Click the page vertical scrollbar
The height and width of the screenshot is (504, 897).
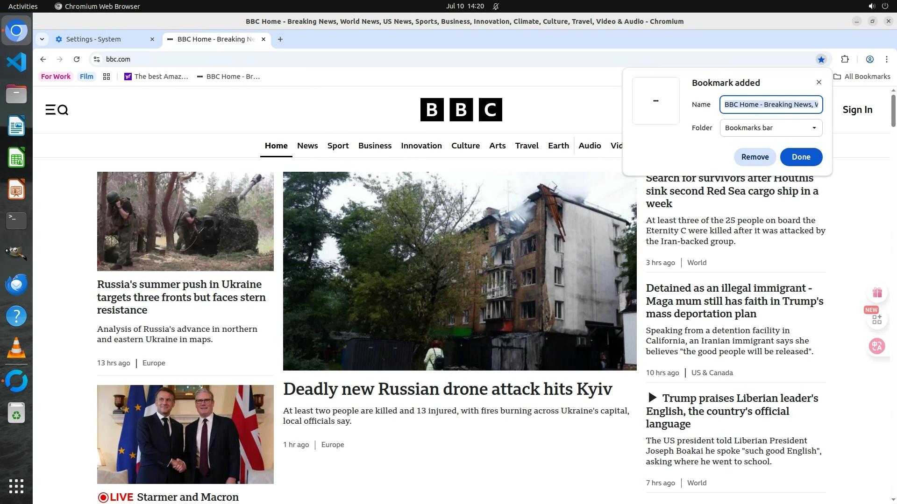tap(893, 111)
